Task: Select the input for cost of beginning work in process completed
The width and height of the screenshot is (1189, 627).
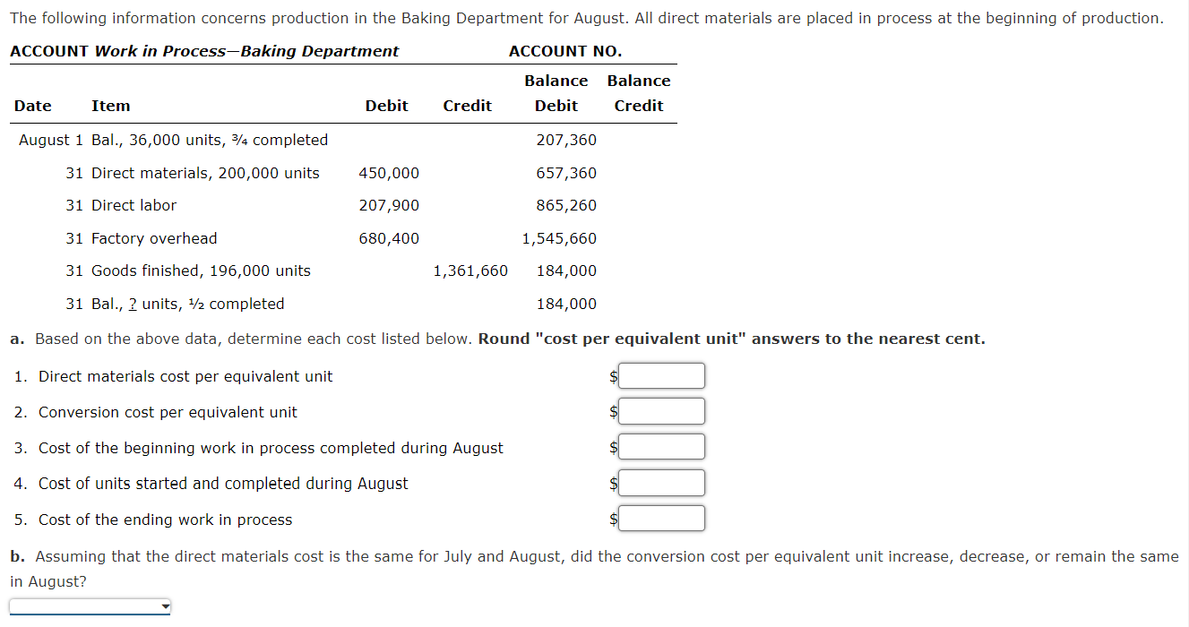Action: [x=660, y=446]
